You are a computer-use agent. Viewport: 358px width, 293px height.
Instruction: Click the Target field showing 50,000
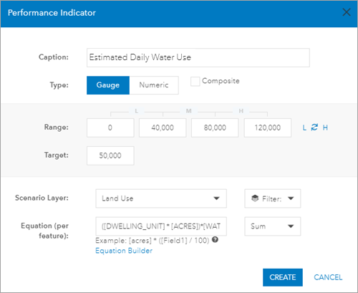(110, 155)
